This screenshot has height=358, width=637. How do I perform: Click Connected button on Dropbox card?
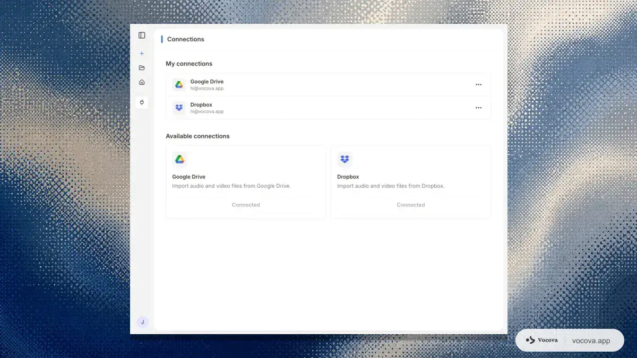click(411, 205)
